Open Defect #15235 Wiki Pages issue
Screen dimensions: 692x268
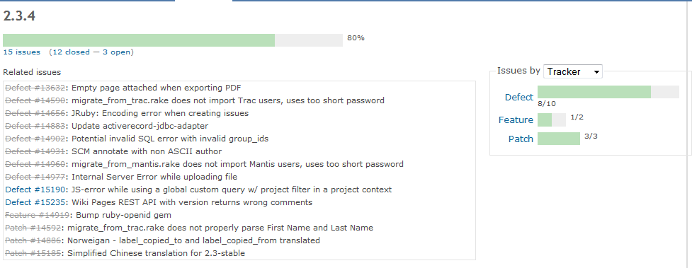click(35, 202)
